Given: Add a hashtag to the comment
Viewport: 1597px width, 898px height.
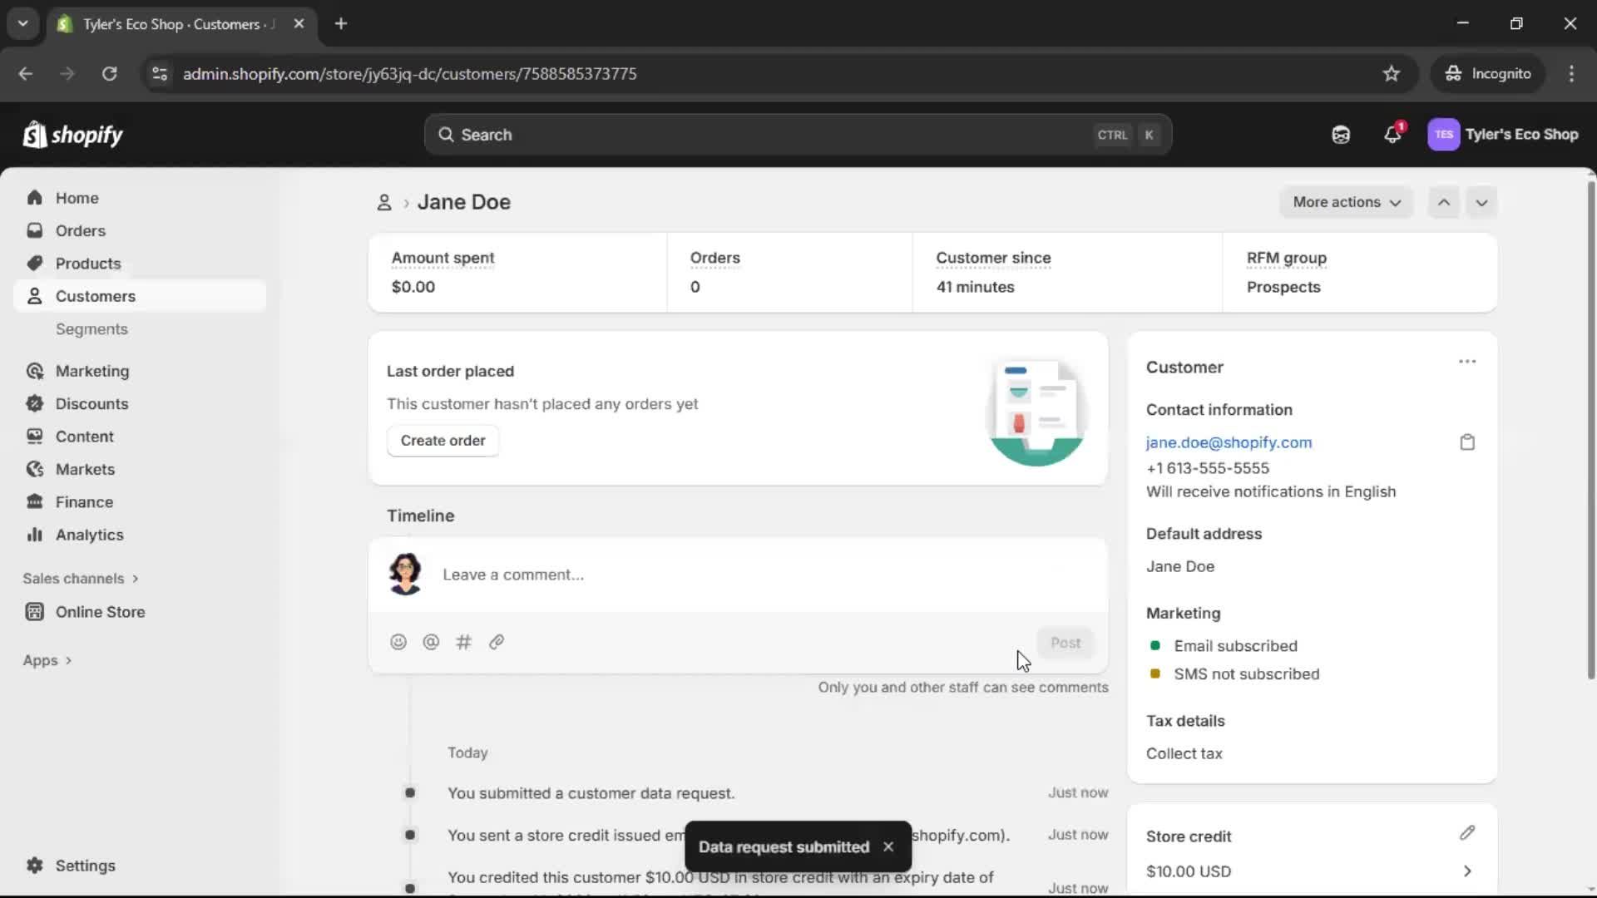Looking at the screenshot, I should click(463, 642).
